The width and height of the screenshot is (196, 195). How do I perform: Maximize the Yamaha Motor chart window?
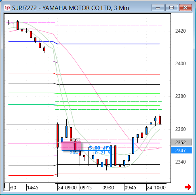point(171,8)
